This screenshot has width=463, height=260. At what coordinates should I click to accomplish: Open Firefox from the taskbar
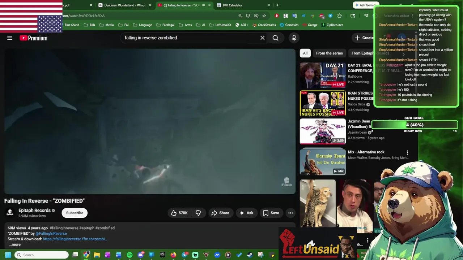point(173,255)
